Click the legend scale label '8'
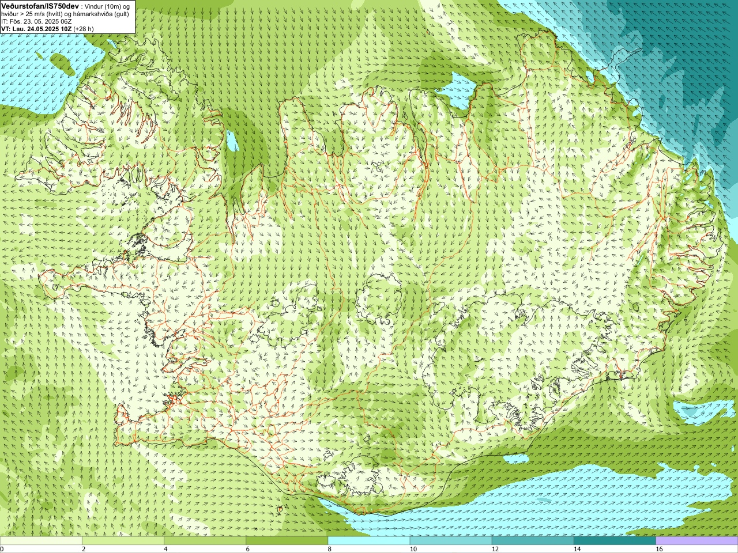738x553 pixels. click(x=329, y=549)
